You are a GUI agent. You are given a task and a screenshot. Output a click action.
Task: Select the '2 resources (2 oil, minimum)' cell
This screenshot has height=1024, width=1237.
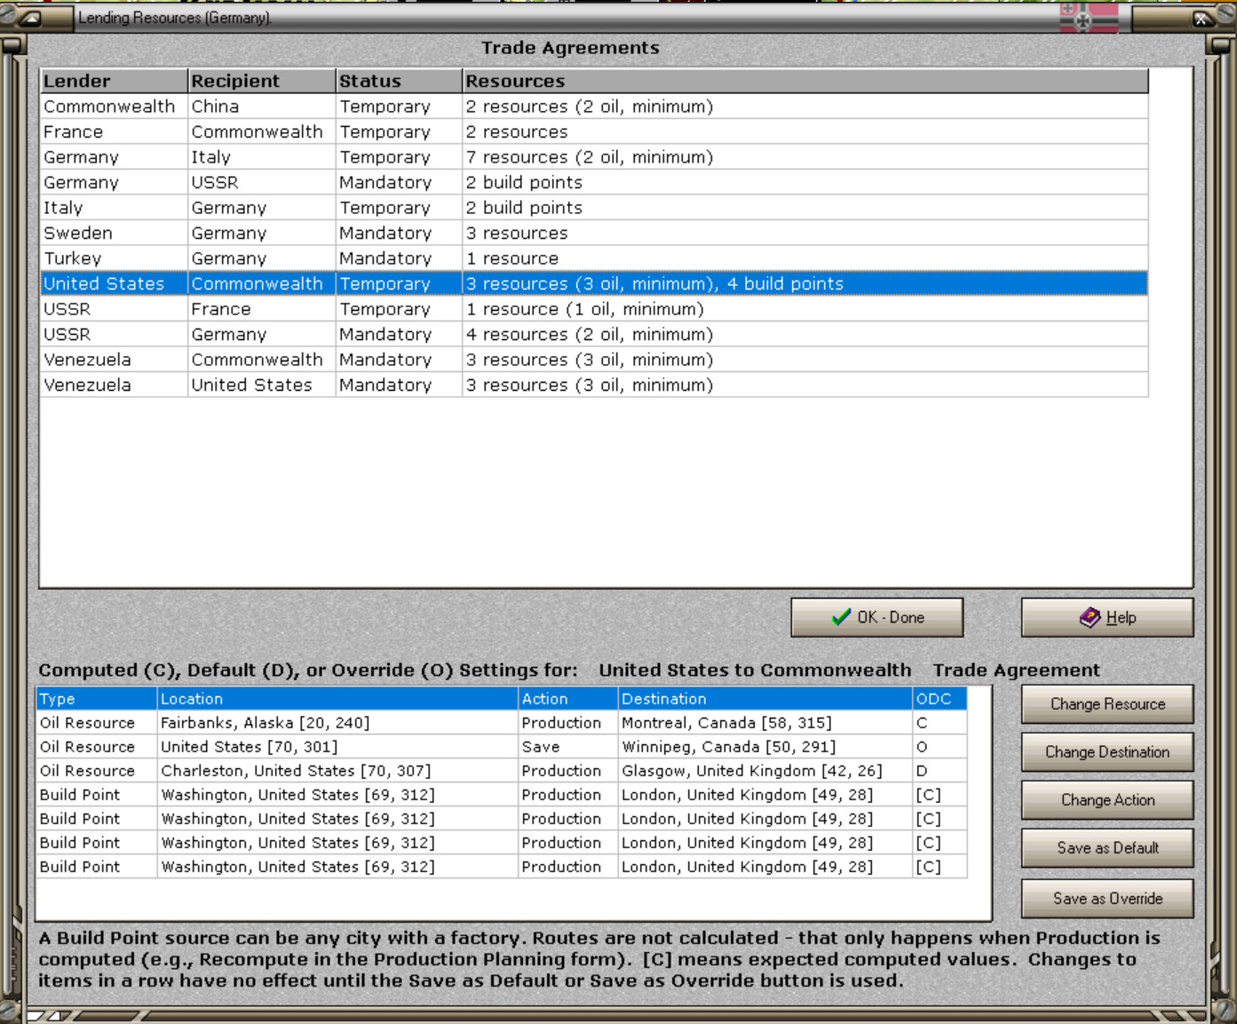805,107
